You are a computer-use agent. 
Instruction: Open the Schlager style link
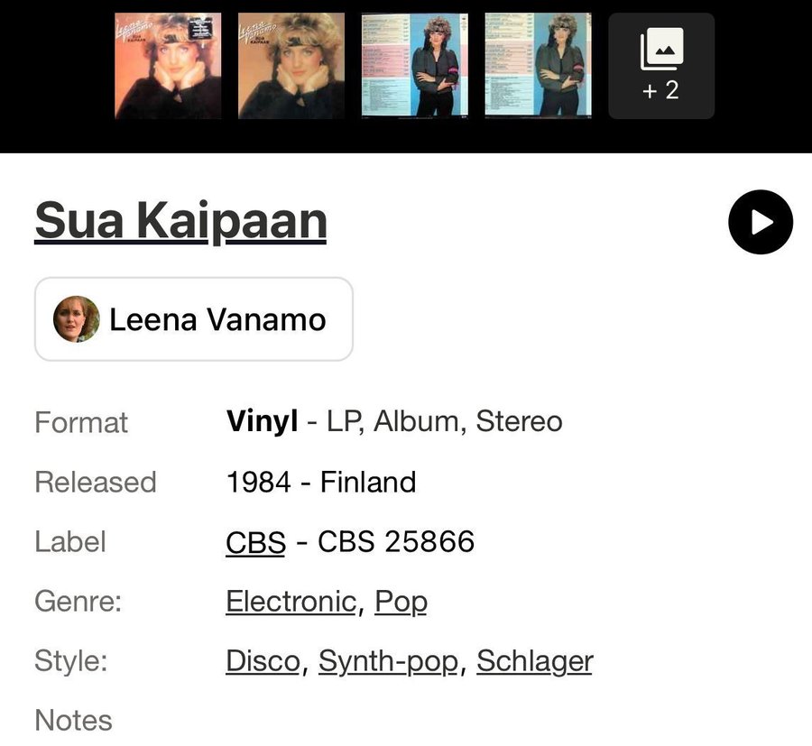(534, 661)
